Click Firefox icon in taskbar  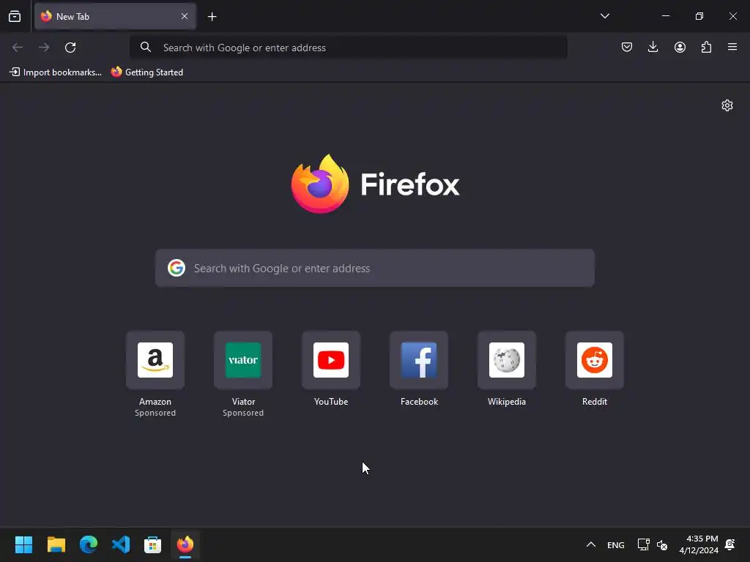[185, 544]
